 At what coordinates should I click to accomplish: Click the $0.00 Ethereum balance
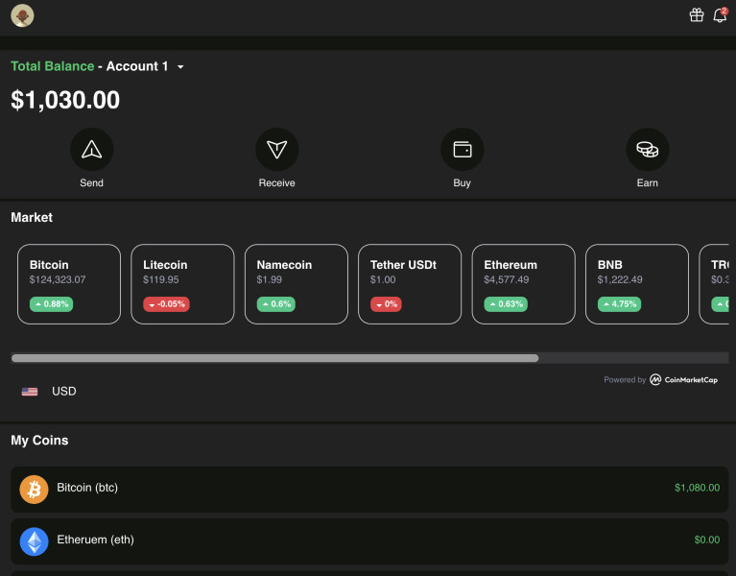[707, 540]
